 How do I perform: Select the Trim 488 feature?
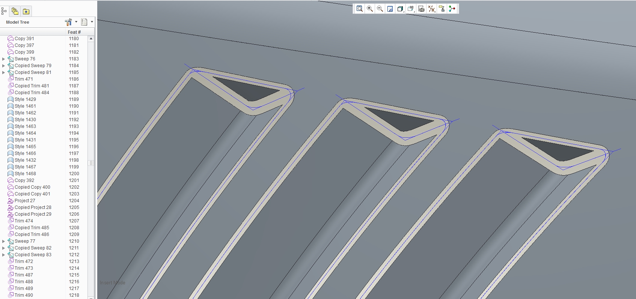[24, 282]
